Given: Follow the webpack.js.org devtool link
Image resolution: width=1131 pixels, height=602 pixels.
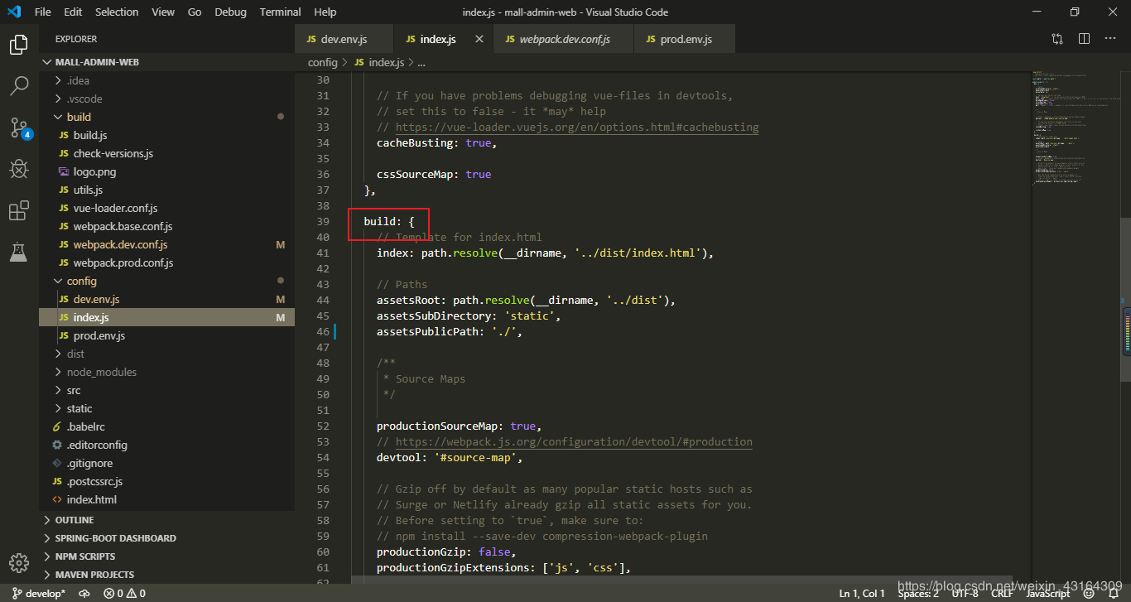Looking at the screenshot, I should 574,441.
